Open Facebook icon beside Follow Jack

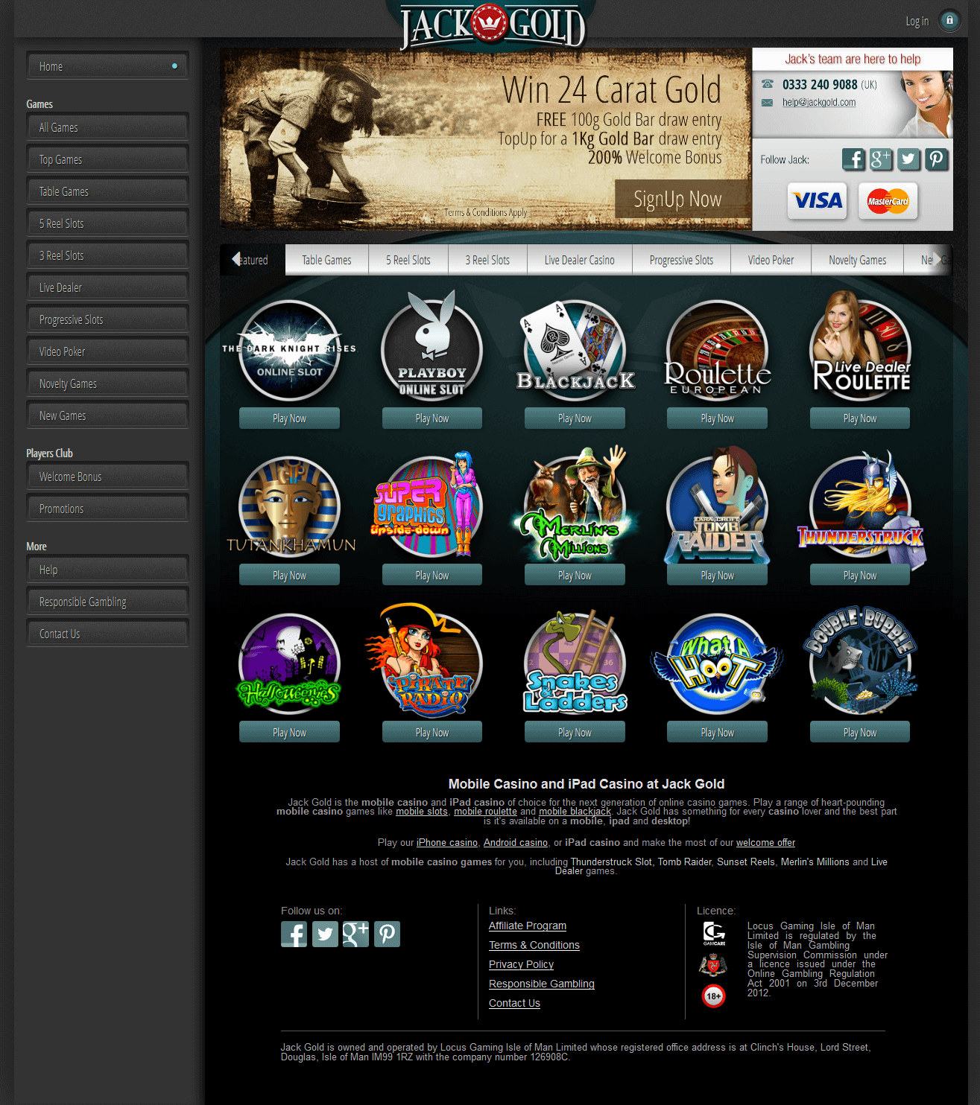click(854, 159)
